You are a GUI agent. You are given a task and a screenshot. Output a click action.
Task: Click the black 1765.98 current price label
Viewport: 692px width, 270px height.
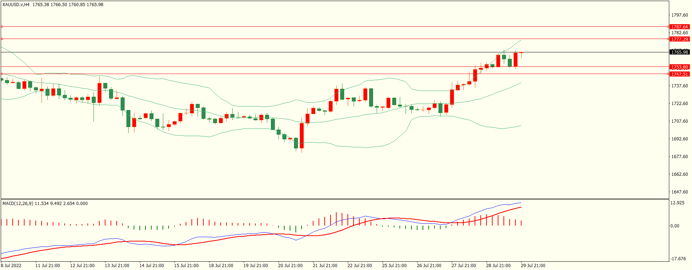679,52
